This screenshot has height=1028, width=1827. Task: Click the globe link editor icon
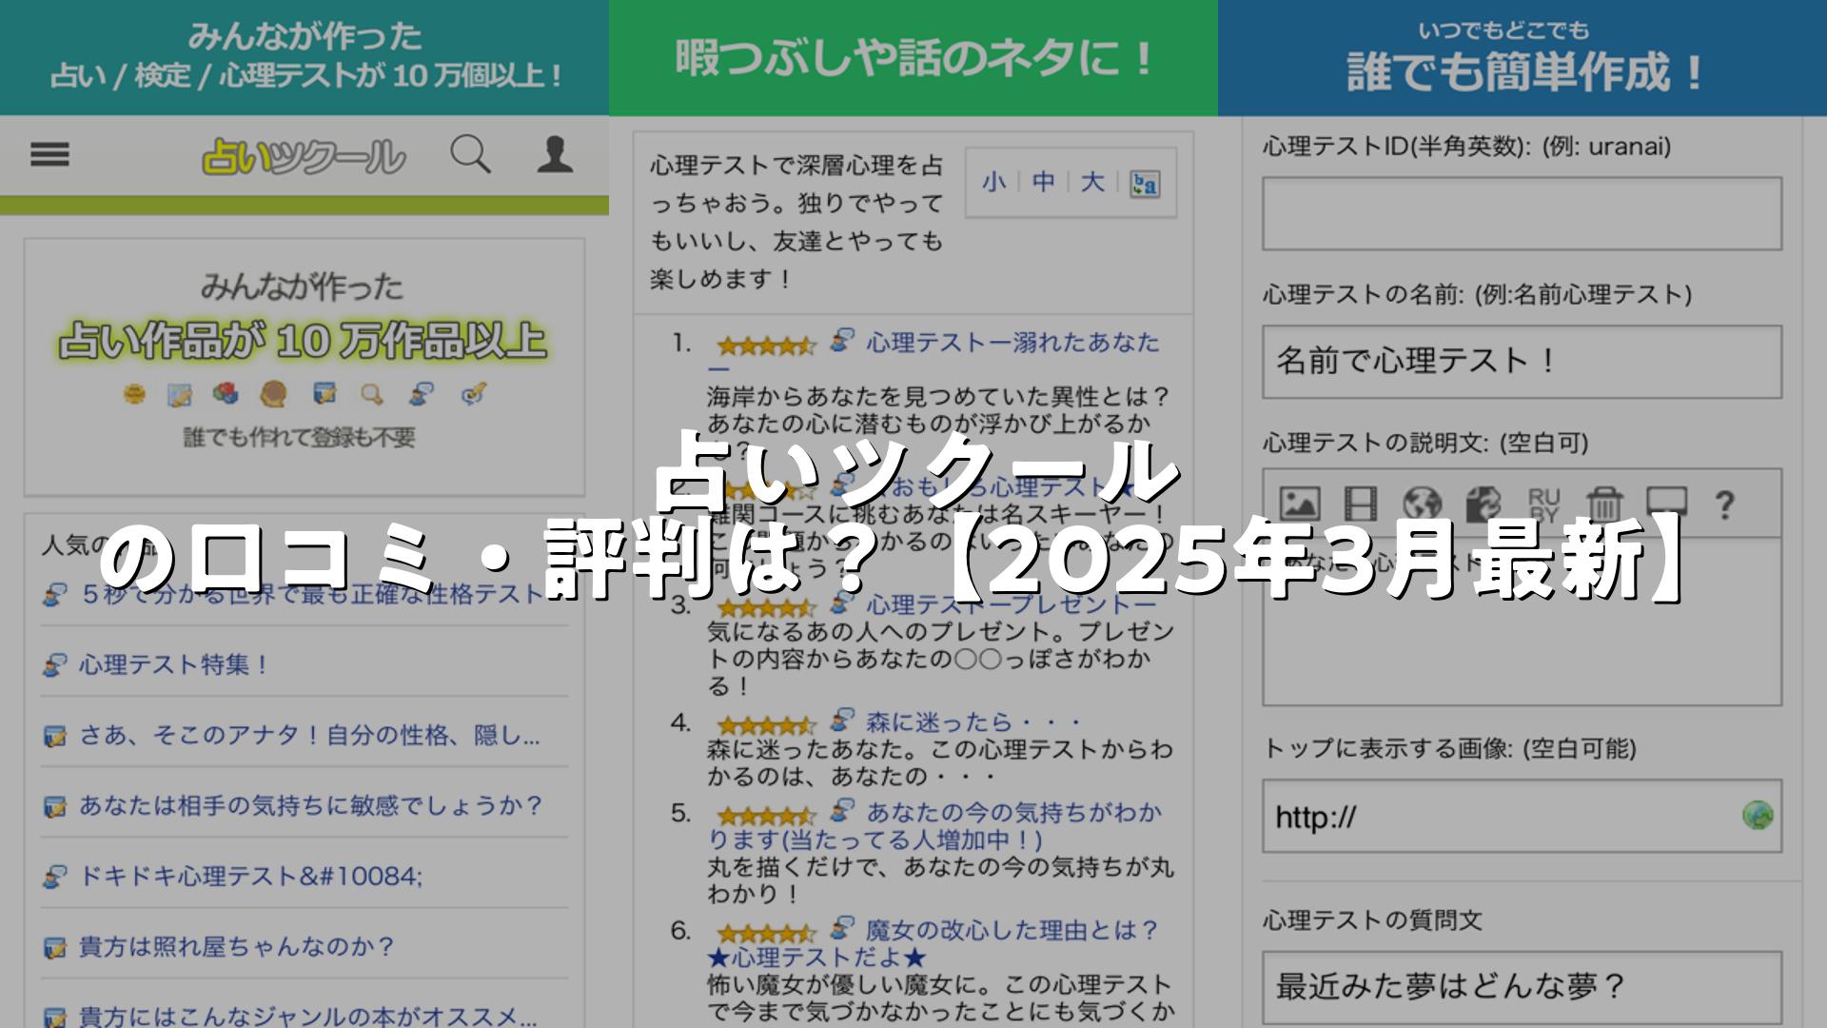coord(1423,504)
